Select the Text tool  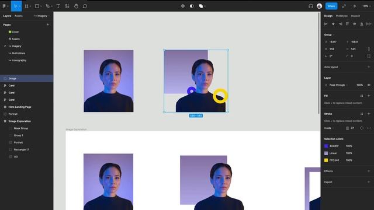58,6
